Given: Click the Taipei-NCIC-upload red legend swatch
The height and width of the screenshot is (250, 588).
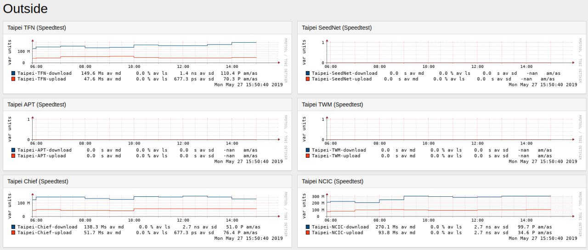Looking at the screenshot, I should point(308,233).
